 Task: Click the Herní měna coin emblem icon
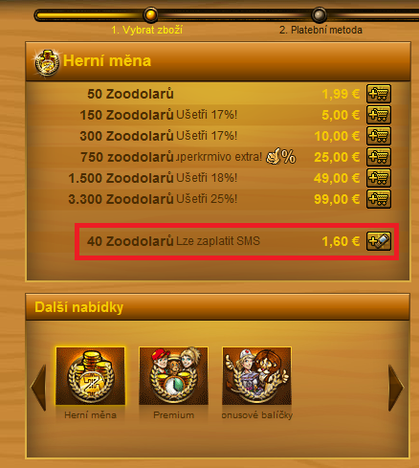click(47, 62)
